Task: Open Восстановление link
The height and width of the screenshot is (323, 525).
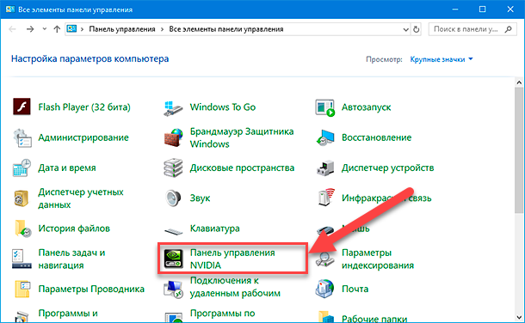Action: (x=376, y=137)
